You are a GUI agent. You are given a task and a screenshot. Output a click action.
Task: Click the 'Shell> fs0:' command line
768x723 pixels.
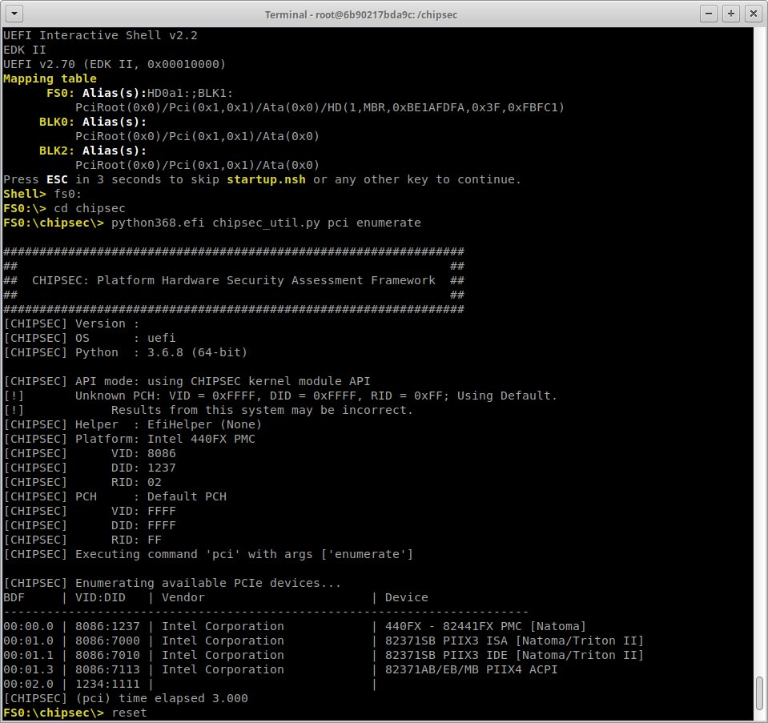(x=42, y=194)
